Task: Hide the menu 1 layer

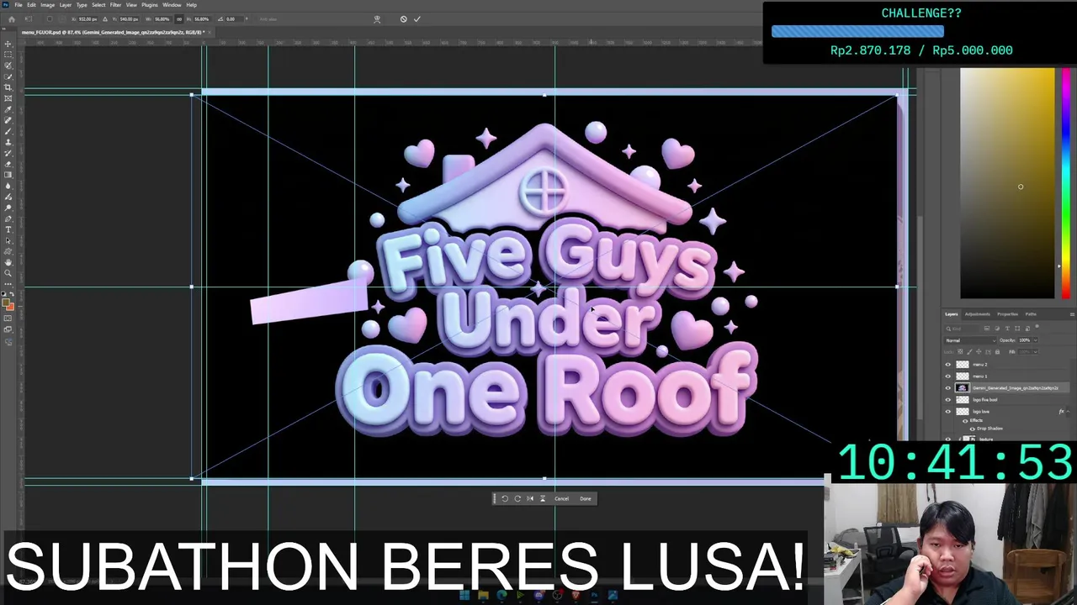Action: pos(948,376)
